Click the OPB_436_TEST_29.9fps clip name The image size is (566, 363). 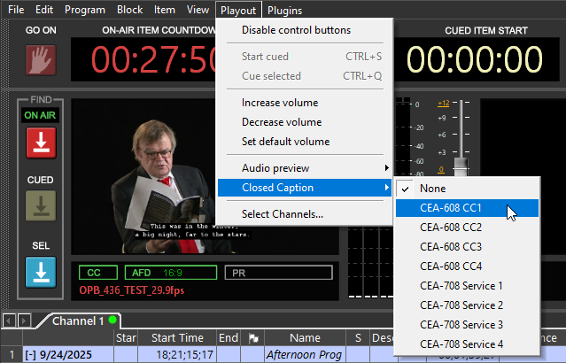pyautogui.click(x=132, y=290)
